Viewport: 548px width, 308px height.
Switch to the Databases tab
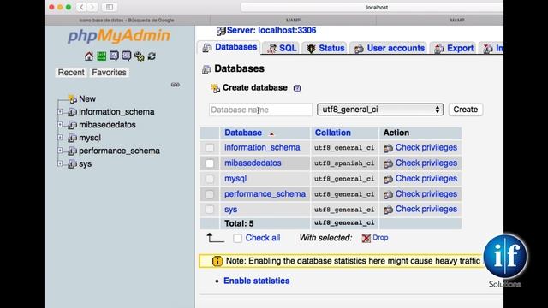pos(229,47)
